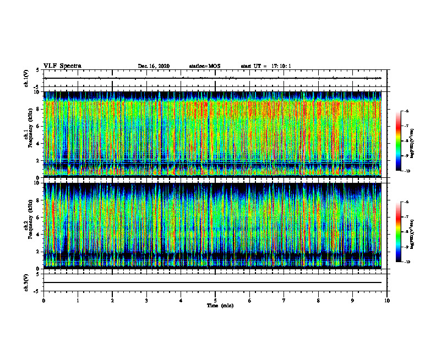
Task: Click the time axis tick label "7"
Action: point(284,301)
